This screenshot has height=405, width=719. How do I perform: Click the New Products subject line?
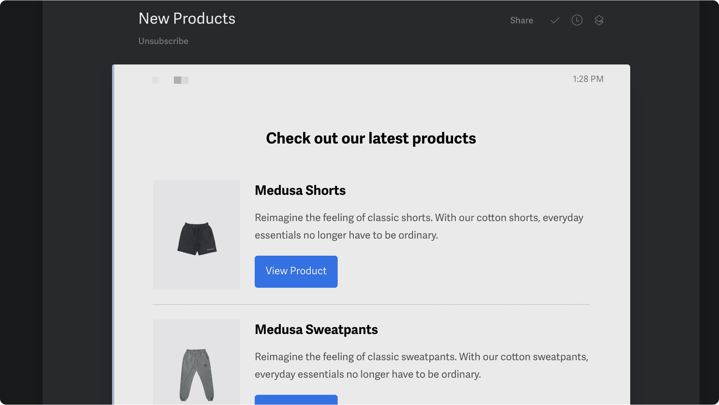pos(187,18)
